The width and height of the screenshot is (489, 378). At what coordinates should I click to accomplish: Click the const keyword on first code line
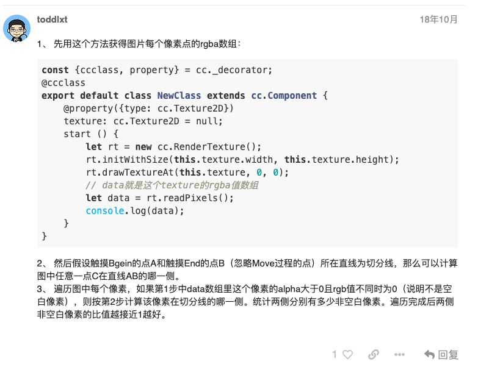click(55, 70)
